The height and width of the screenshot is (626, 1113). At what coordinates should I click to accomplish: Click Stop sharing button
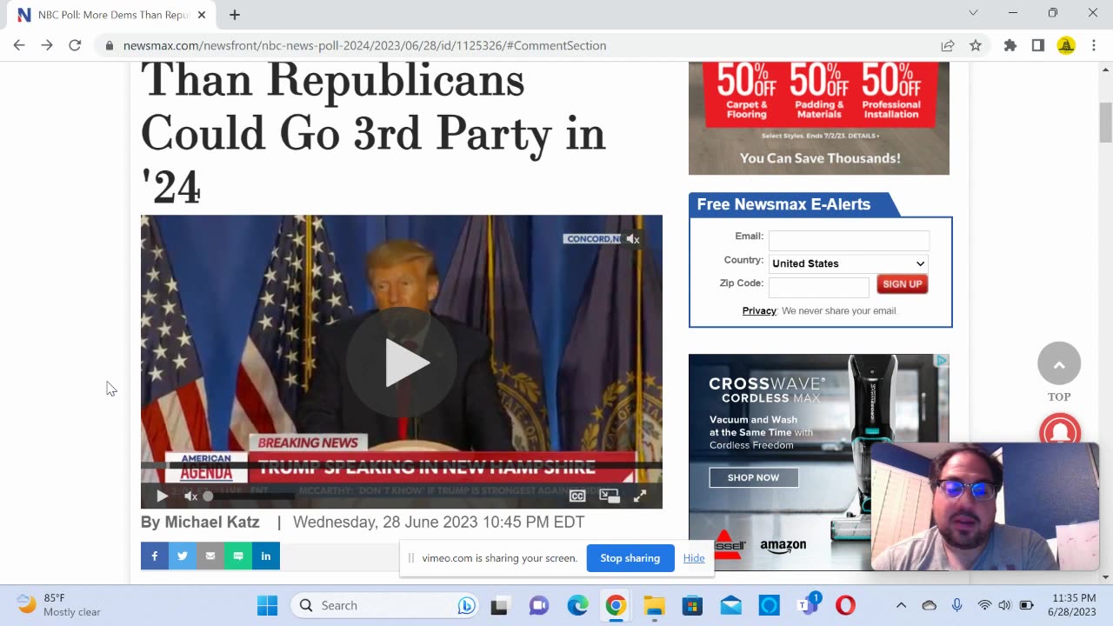[630, 558]
